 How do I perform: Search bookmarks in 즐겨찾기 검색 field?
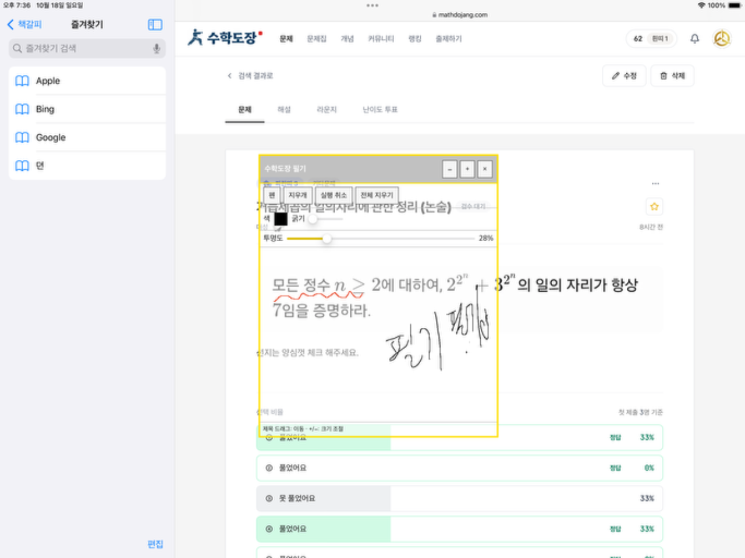coord(87,48)
